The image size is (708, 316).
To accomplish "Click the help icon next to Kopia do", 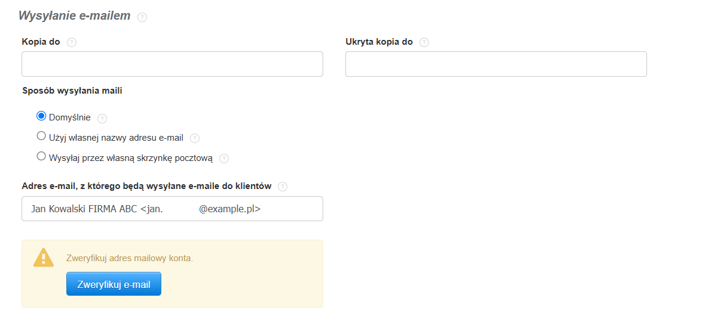I will point(71,42).
